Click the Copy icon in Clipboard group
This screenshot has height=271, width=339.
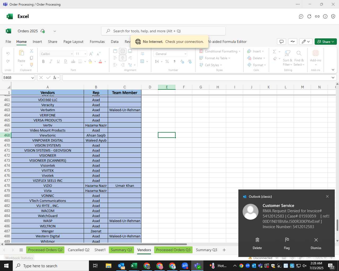point(32,58)
